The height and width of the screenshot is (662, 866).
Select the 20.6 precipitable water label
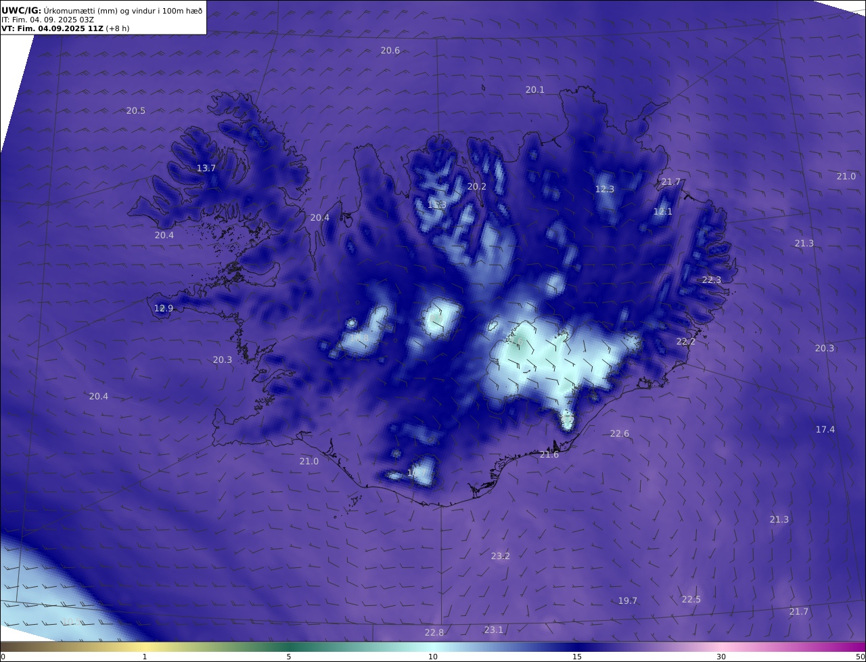[x=390, y=51]
